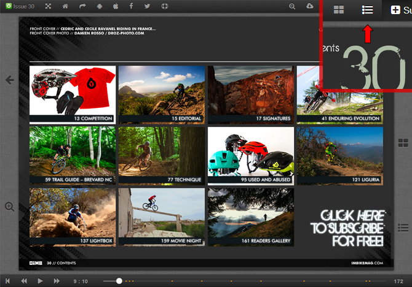Image resolution: width=412 pixels, height=287 pixels.
Task: Click the zoom magnifier in top toolbar
Action: (x=293, y=6)
